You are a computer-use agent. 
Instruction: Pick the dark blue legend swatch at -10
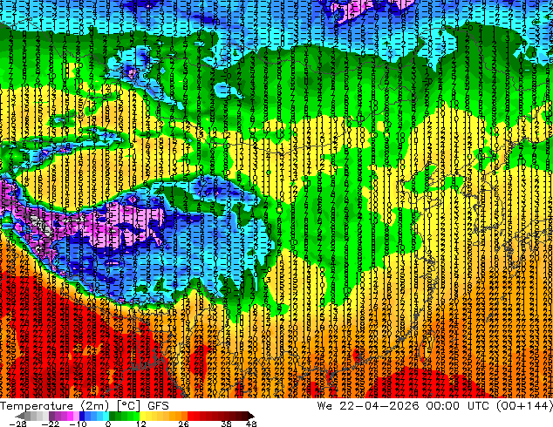tap(82, 416)
